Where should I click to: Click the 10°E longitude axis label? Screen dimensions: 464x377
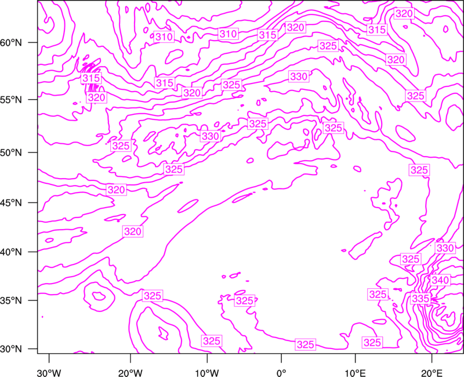[355, 373]
